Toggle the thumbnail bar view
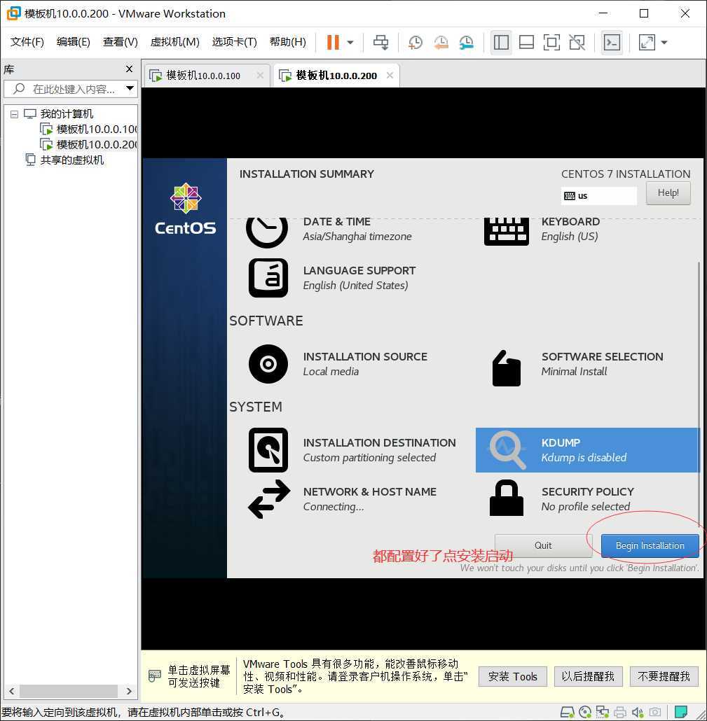This screenshot has height=721, width=707. 526,42
